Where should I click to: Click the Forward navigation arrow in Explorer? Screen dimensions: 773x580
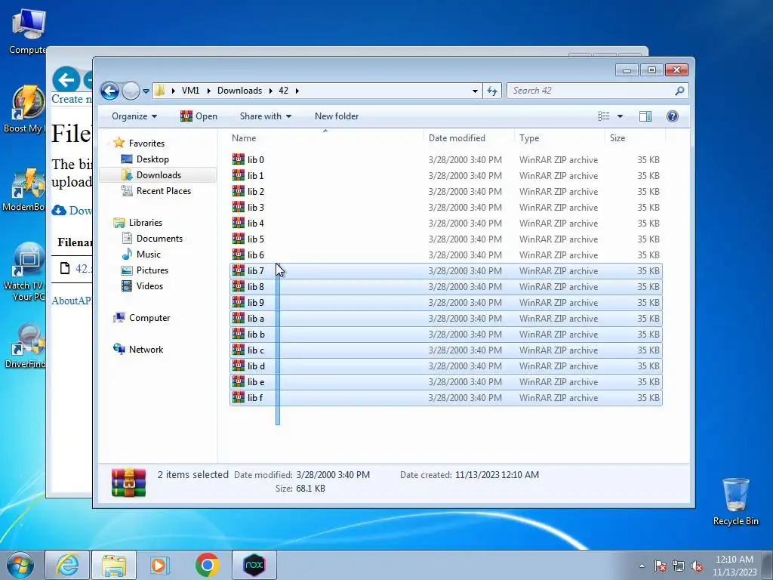point(131,91)
